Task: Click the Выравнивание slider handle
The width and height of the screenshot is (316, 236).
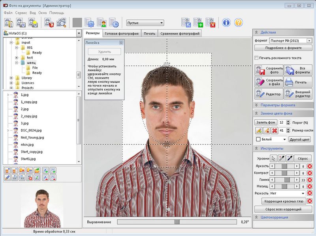Action: (177, 222)
